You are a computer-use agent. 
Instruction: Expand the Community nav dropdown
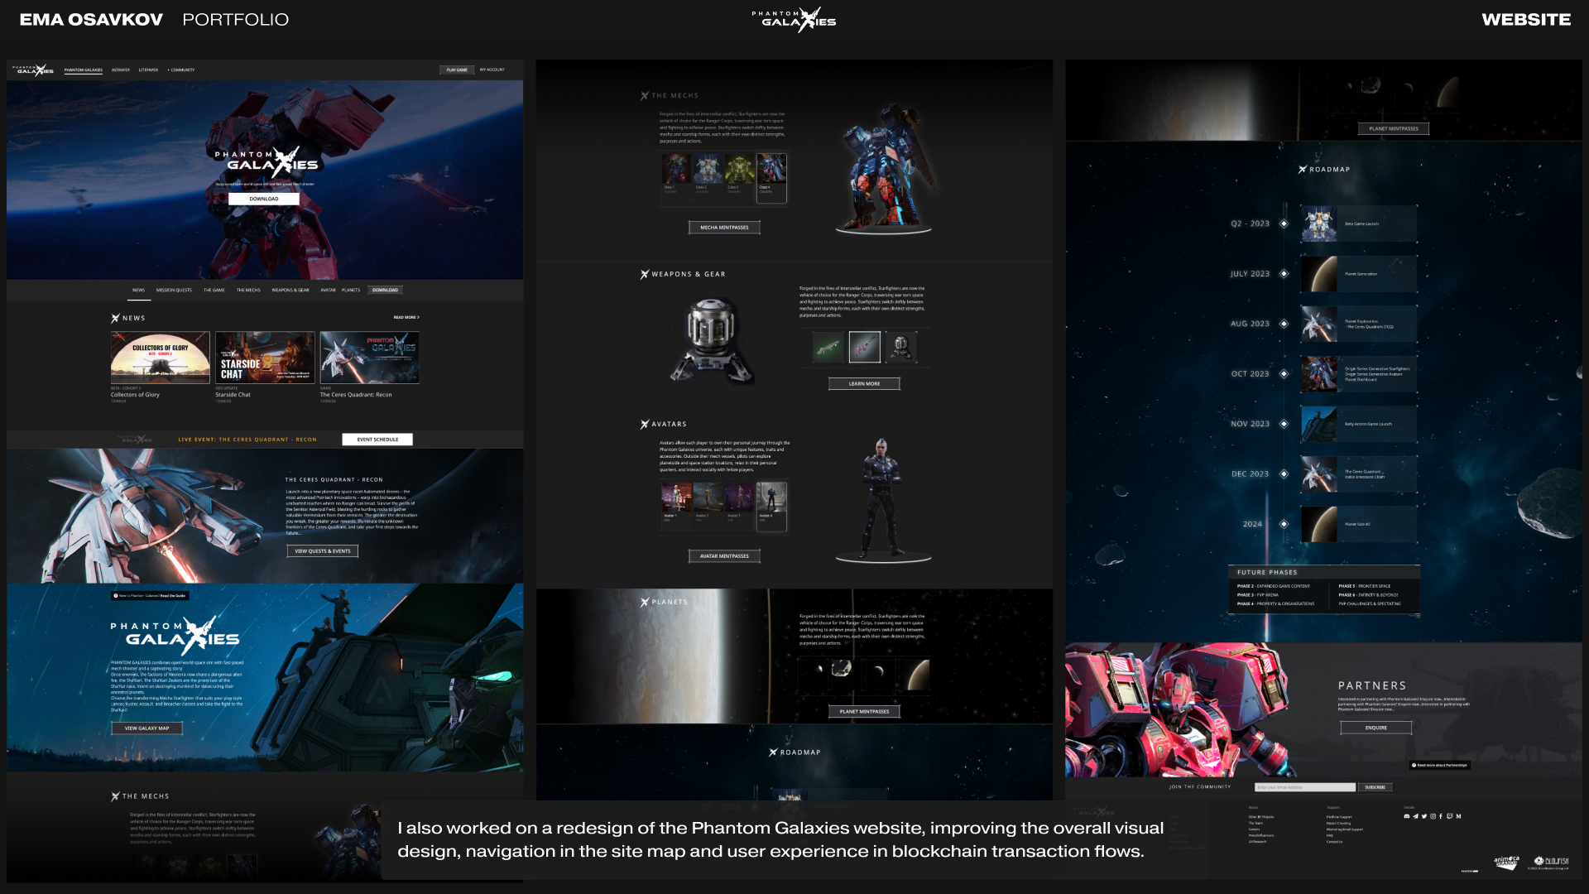[181, 70]
